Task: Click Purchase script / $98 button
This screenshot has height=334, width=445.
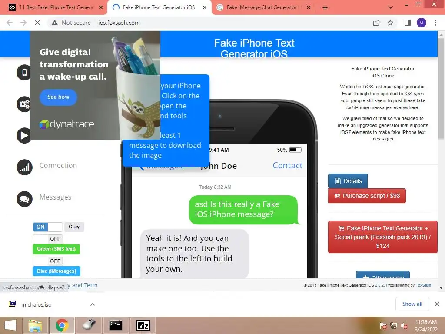Action: pos(367,196)
